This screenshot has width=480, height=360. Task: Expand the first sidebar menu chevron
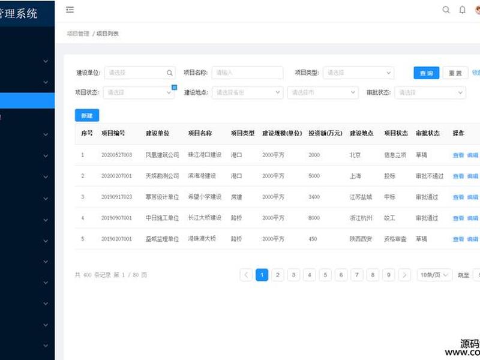46,61
